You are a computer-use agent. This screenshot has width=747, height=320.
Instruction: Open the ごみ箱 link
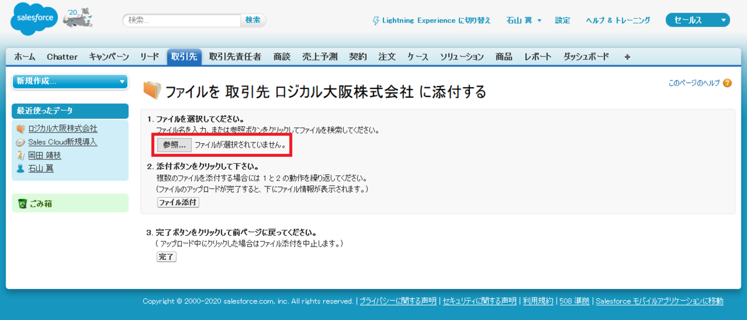click(41, 203)
